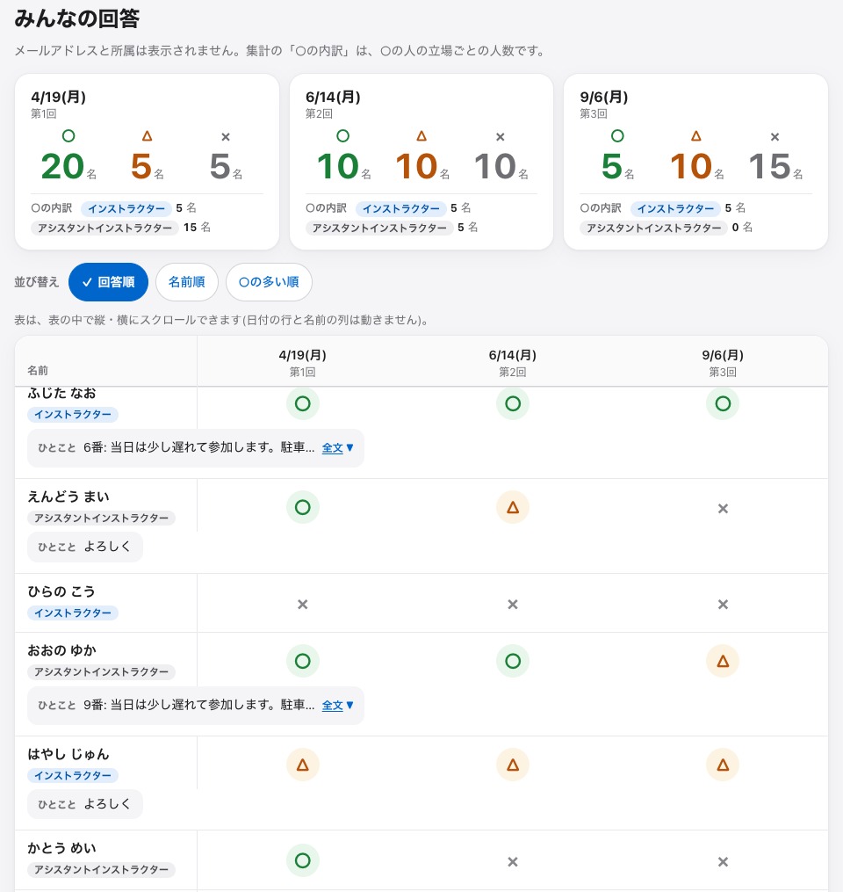
Task: Sort by ○の多い順
Action: coord(269,282)
